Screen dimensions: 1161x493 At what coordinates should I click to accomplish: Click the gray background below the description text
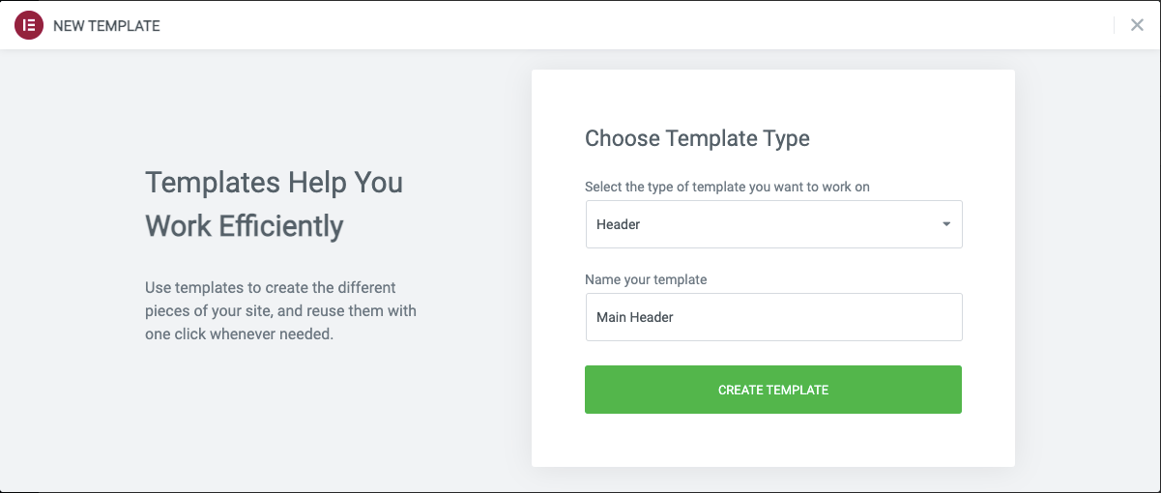point(280,416)
